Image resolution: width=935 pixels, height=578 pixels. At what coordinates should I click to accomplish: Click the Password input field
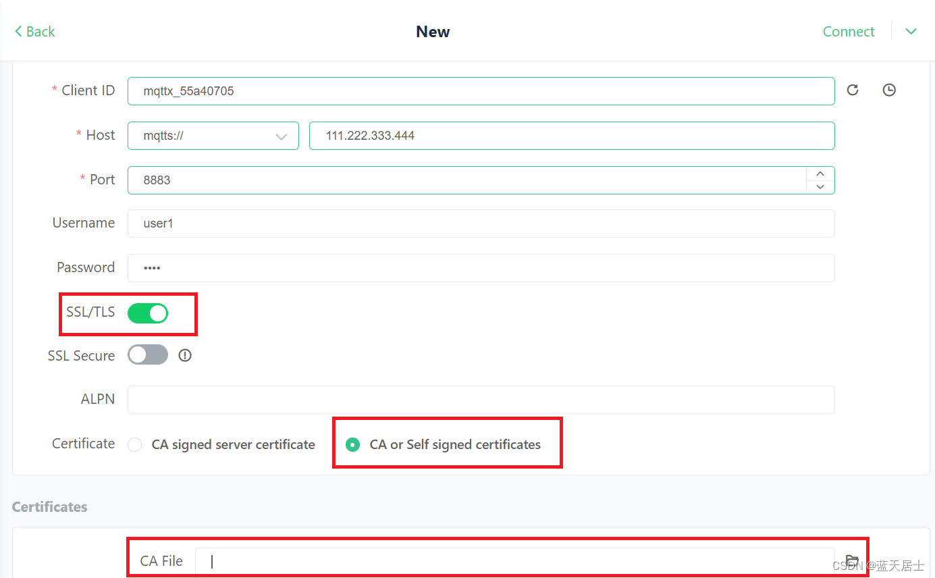coord(481,268)
